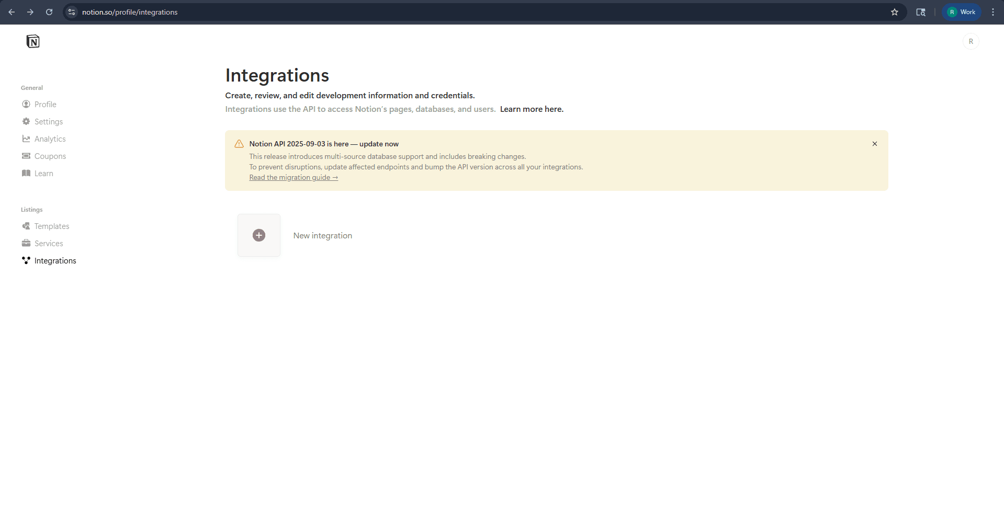Click the Notion logo

click(33, 41)
